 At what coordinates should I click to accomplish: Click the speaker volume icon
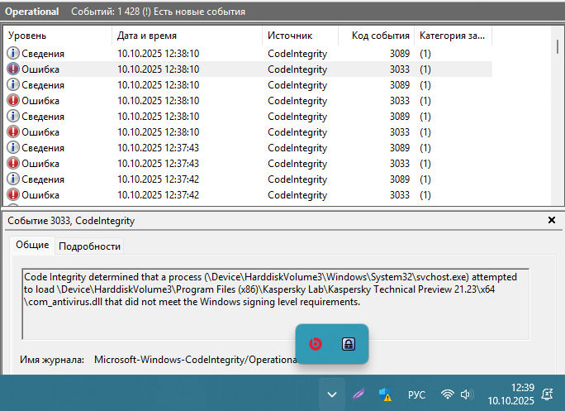coord(466,394)
